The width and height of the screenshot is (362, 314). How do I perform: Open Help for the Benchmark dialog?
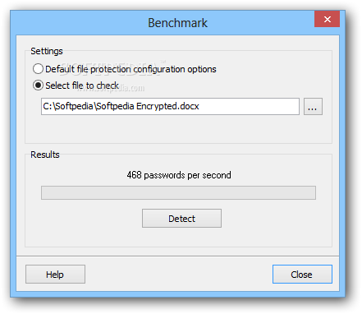click(x=55, y=275)
